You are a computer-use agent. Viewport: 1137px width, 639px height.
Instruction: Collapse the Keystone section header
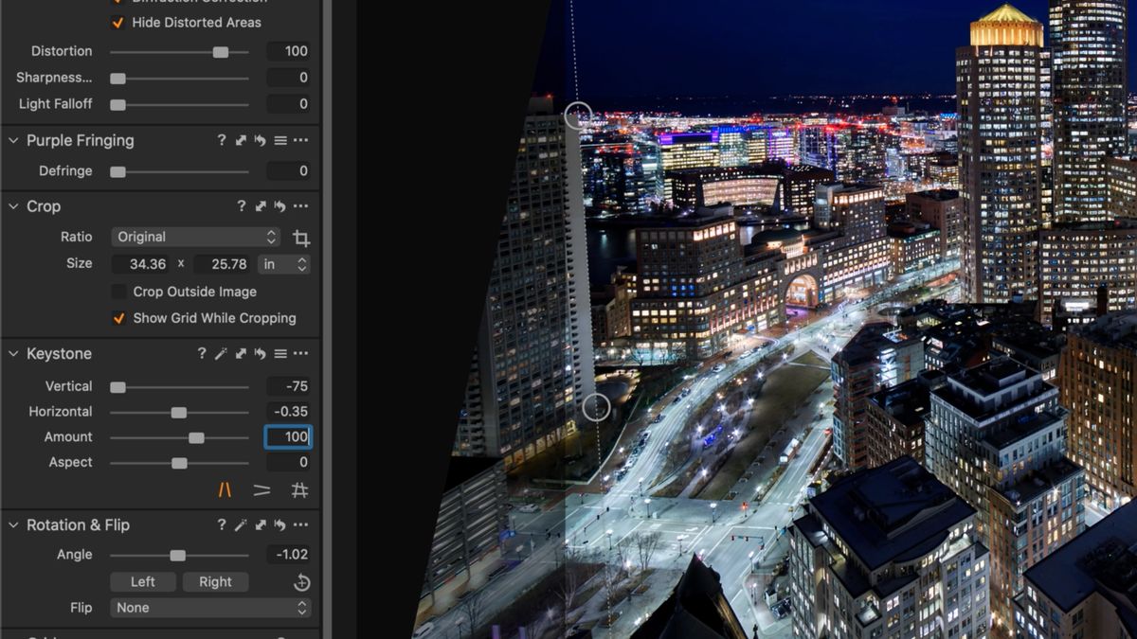(x=13, y=353)
